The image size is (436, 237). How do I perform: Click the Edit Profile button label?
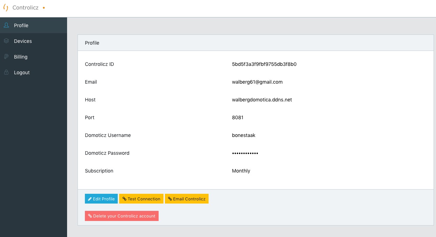104,199
